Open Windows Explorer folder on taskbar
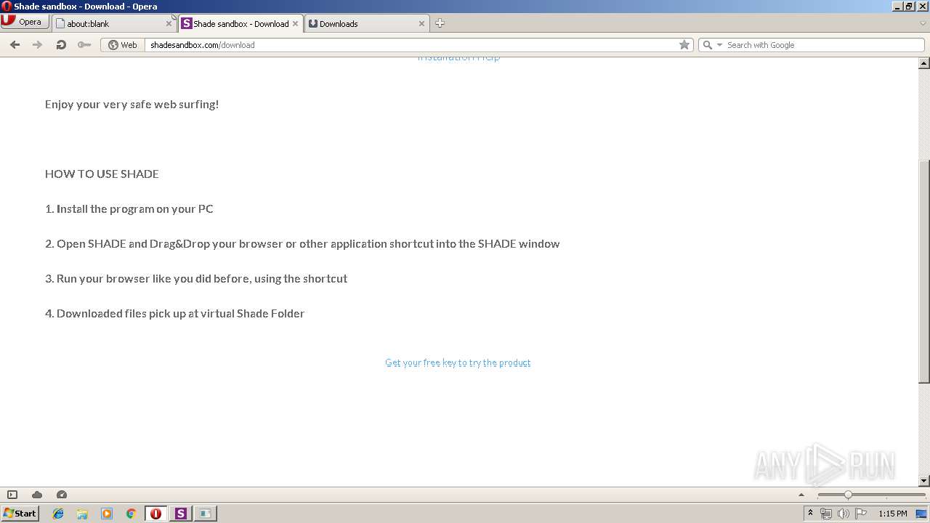 (82, 514)
